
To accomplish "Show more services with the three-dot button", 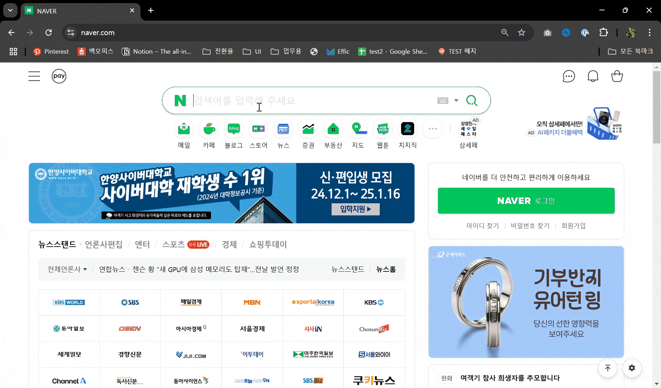I will tap(433, 129).
